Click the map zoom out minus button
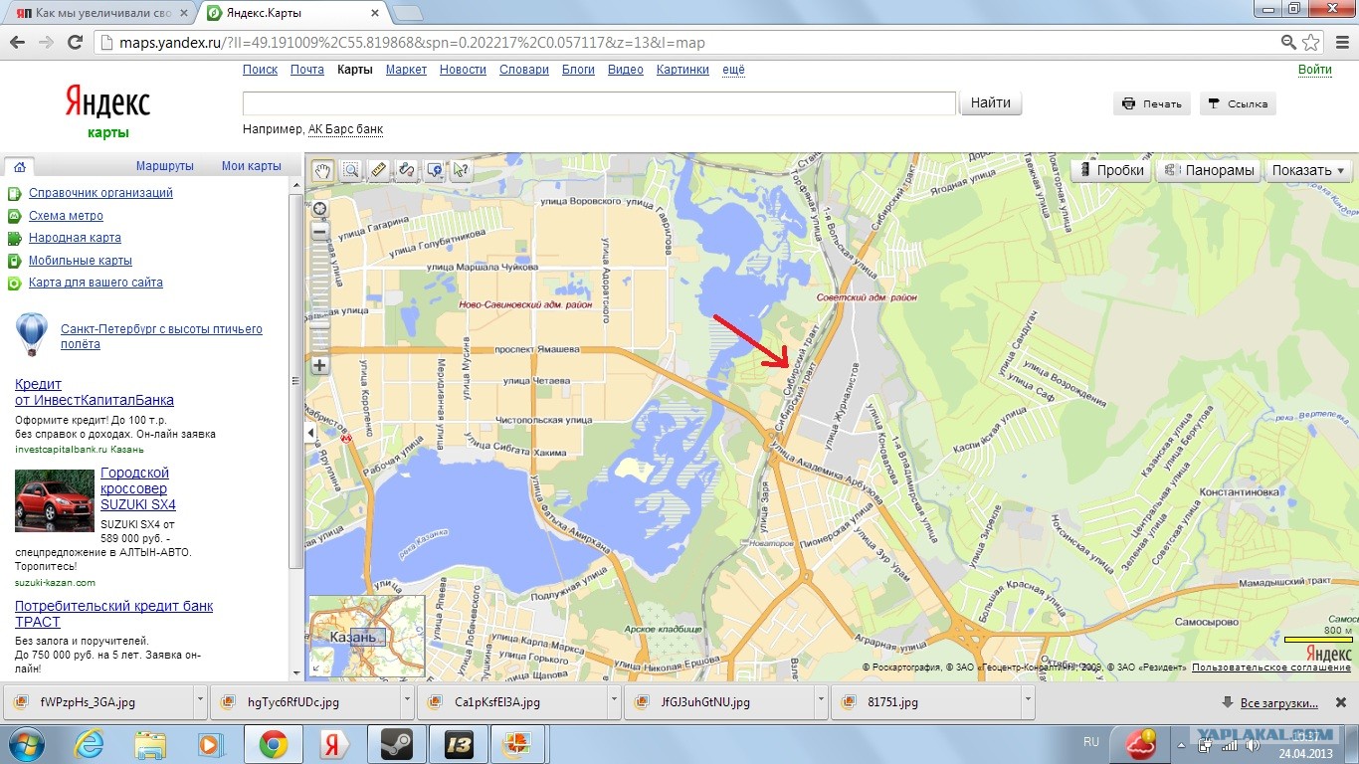The image size is (1359, 764). [x=319, y=231]
